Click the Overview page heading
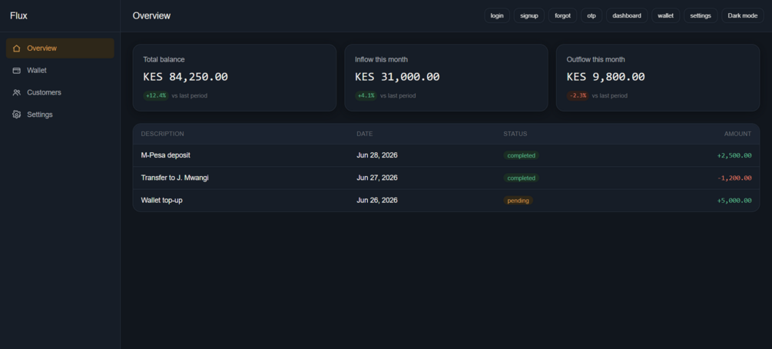 pos(151,16)
